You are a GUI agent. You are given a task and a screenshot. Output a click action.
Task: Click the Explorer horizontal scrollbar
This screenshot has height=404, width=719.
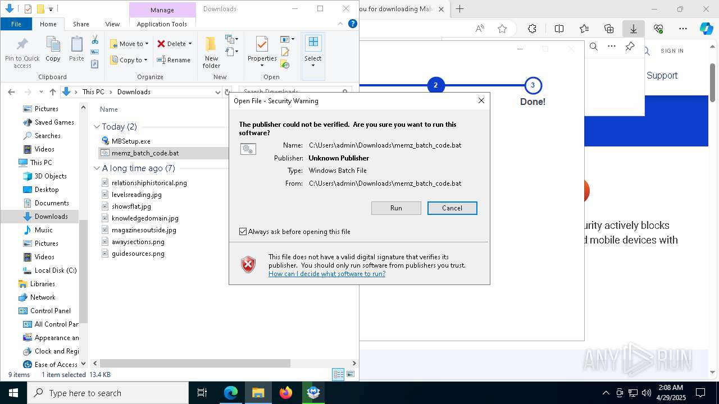coord(195,364)
